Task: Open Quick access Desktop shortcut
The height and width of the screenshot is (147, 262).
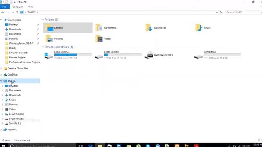Action: (x=14, y=24)
